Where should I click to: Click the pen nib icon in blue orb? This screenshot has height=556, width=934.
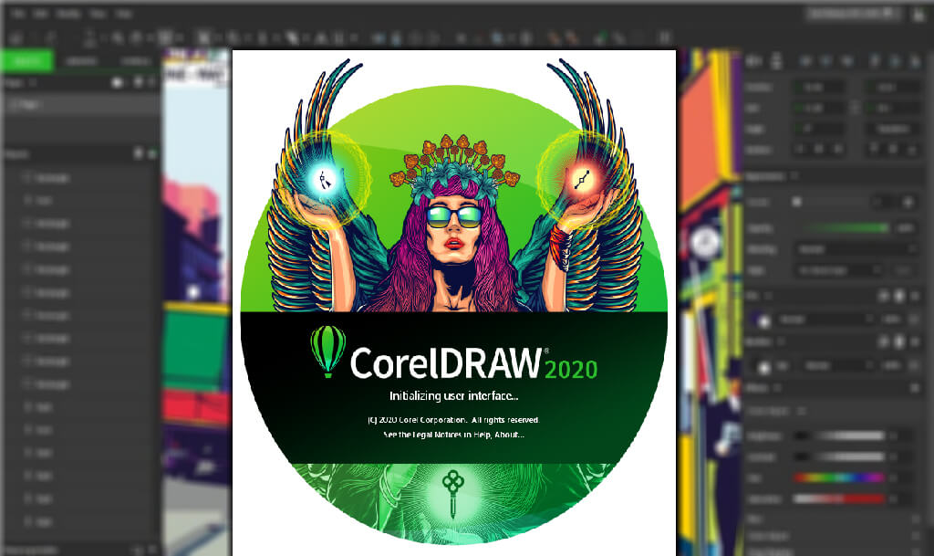click(x=325, y=179)
